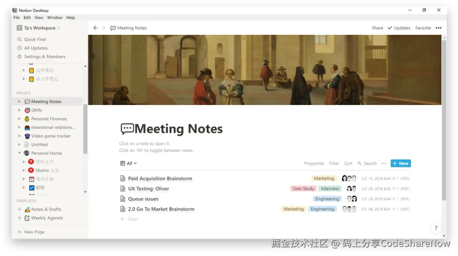Click the back navigation arrow
The image size is (458, 256).
95,28
